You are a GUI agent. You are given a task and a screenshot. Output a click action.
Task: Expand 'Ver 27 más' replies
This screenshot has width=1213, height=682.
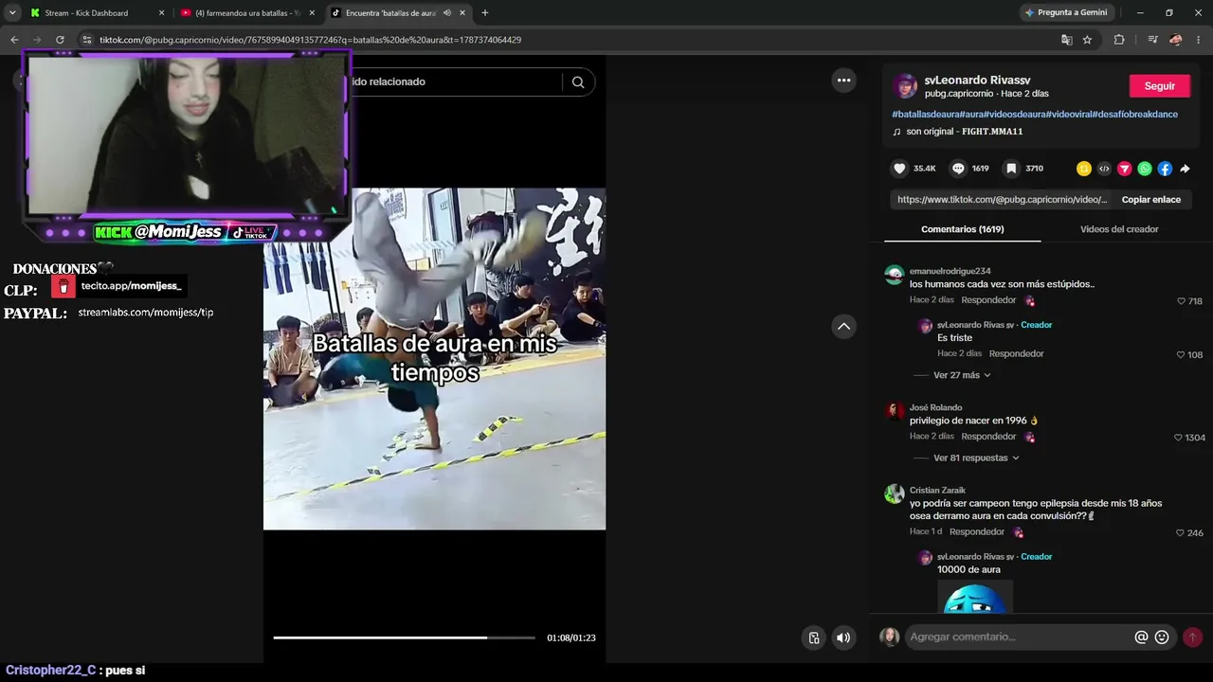[x=962, y=375]
